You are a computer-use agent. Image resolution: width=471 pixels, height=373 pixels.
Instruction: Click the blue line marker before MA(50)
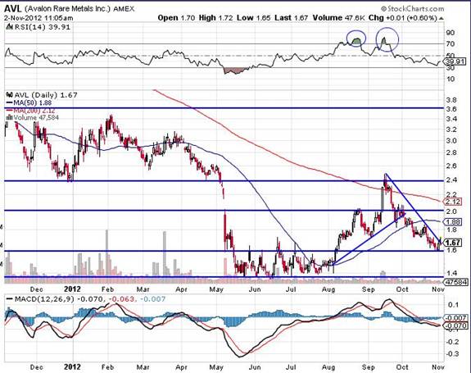[9, 102]
